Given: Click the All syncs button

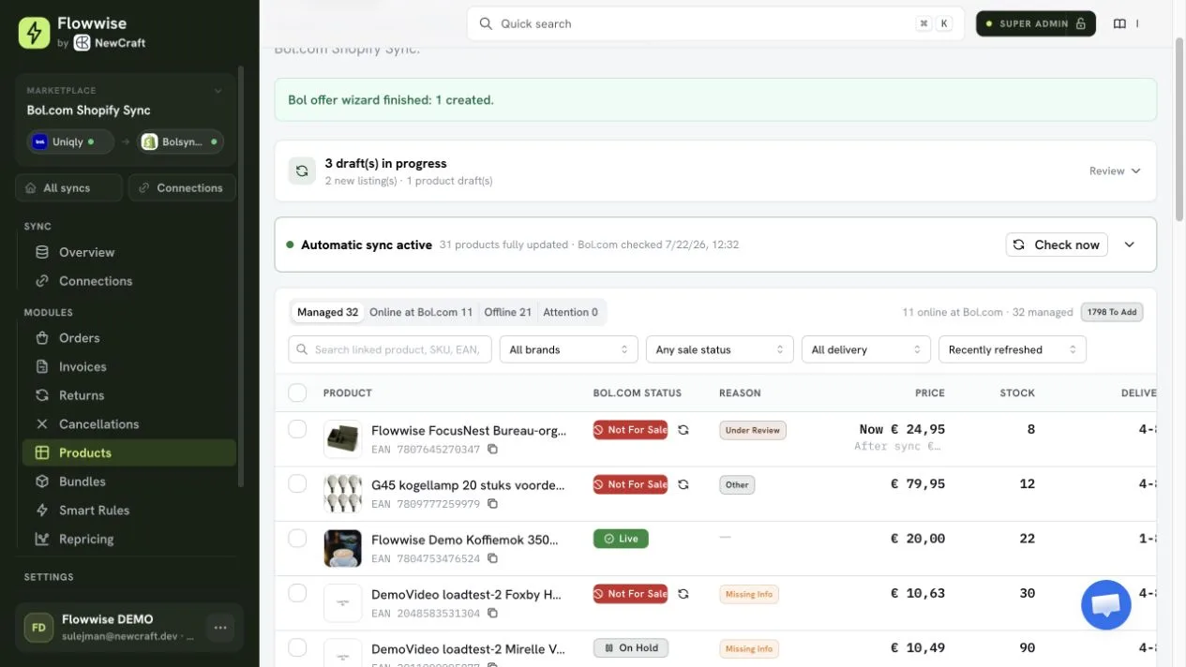Looking at the screenshot, I should 68,187.
